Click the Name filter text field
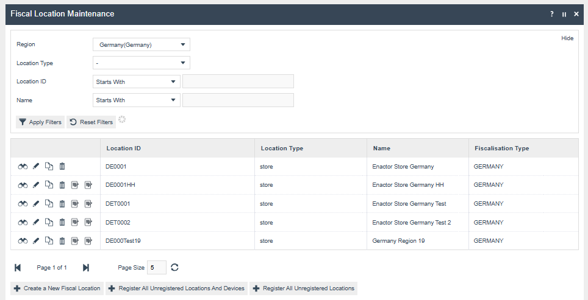Viewport: 588px width, 300px height. (238, 100)
